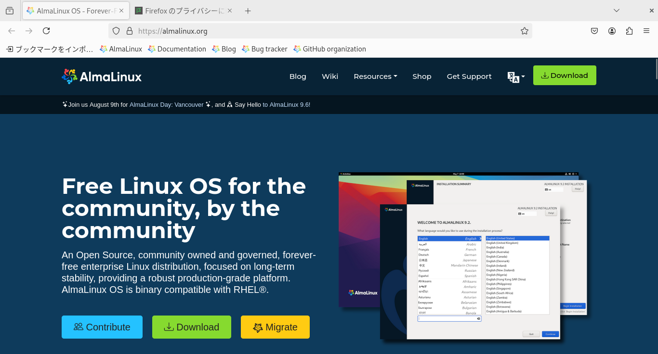Click the blue Contribute button
This screenshot has height=354, width=658.
pos(102,327)
